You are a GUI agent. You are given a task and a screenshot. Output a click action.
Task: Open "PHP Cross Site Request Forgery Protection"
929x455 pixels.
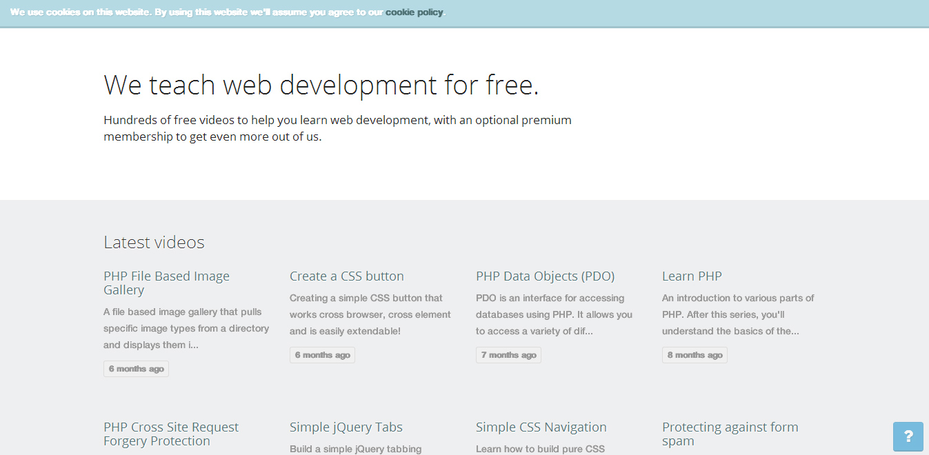tap(170, 434)
